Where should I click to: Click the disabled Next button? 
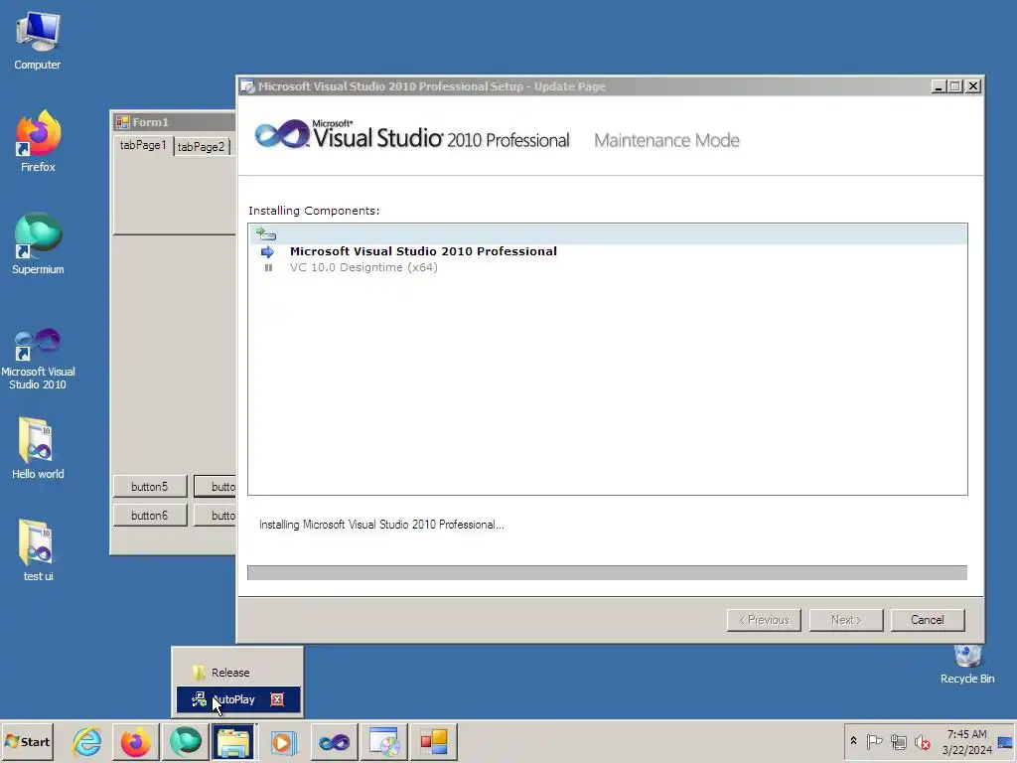(x=846, y=620)
